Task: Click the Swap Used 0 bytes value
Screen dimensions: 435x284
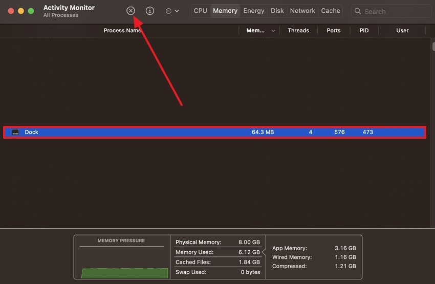Action: point(251,272)
